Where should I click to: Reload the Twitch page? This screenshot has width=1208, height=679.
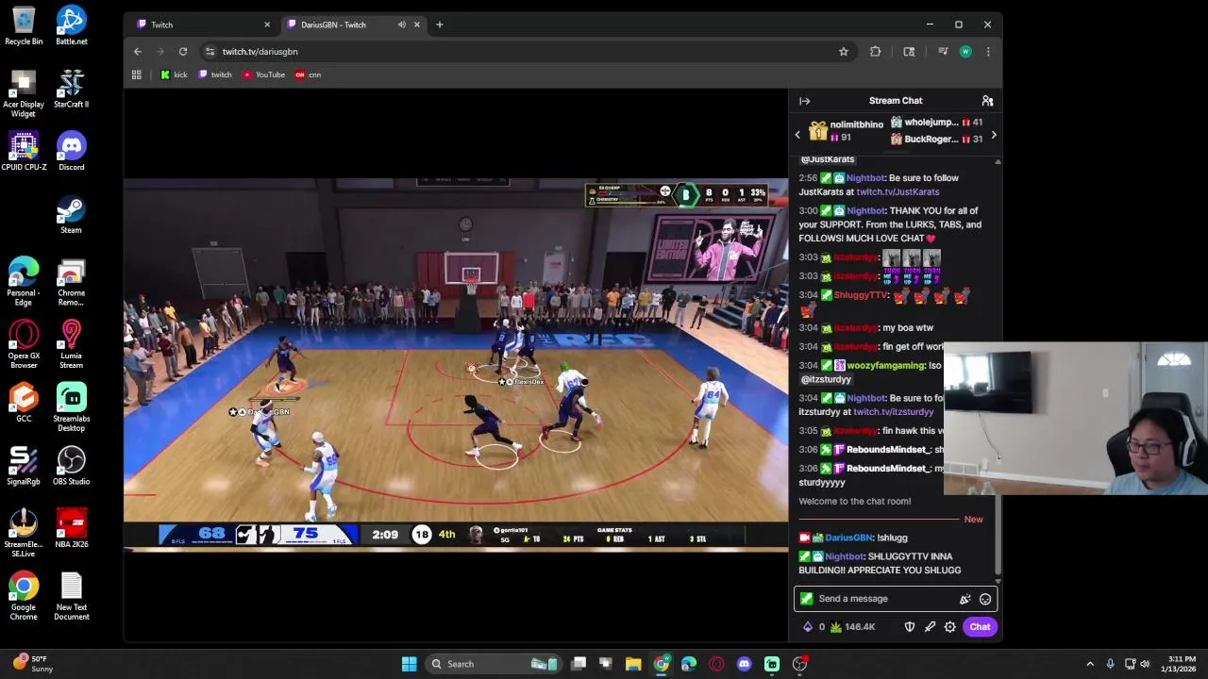click(x=183, y=52)
